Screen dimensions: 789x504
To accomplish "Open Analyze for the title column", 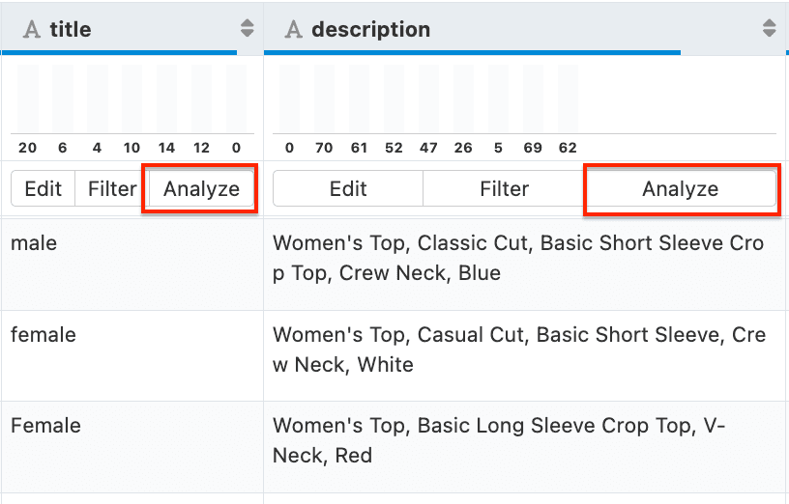I will [x=201, y=189].
